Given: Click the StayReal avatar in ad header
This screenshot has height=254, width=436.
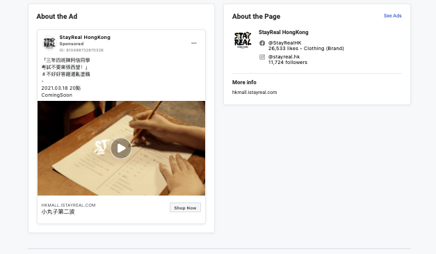Looking at the screenshot, I should 49,43.
